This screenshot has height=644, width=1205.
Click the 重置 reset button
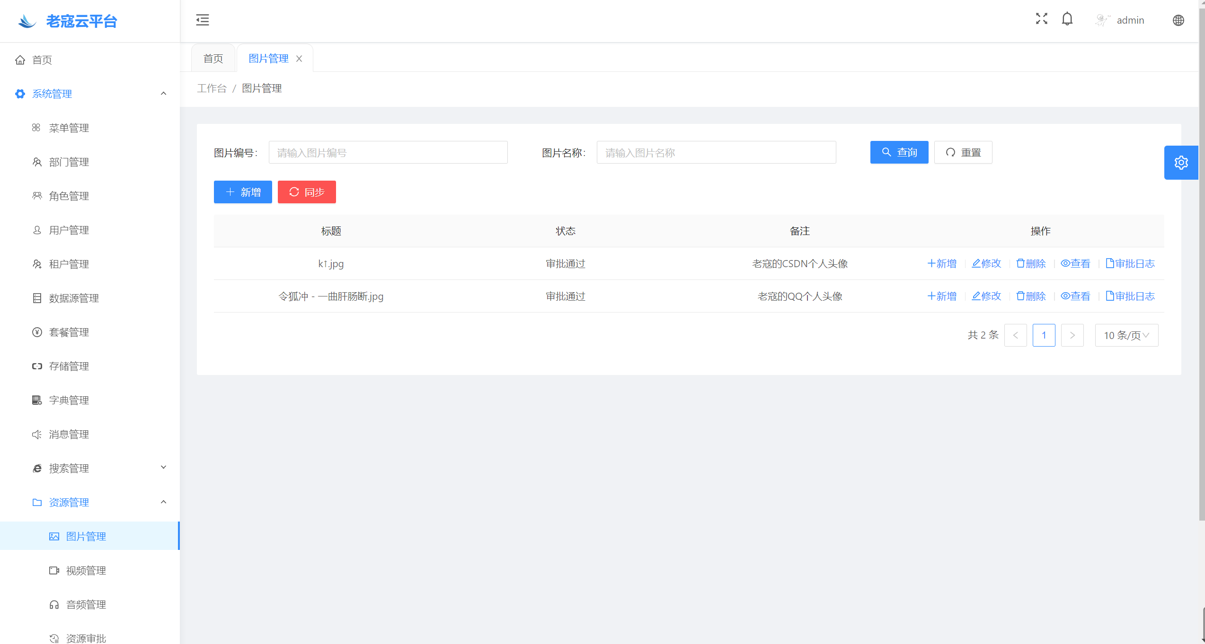[963, 152]
